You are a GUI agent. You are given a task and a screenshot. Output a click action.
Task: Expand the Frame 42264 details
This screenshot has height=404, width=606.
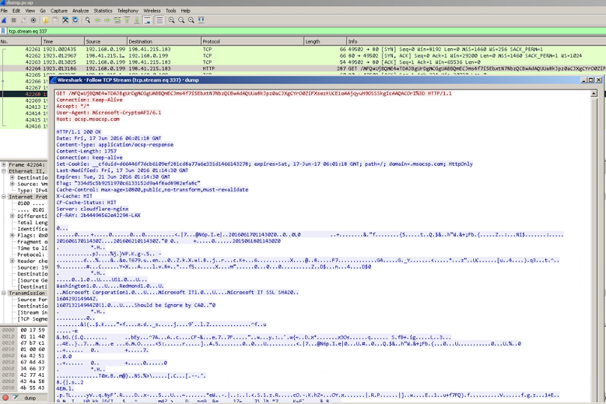pos(2,163)
